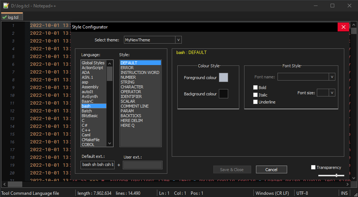This screenshot has height=197, width=358.
Task: Select ERROR style
Action: click(140, 68)
